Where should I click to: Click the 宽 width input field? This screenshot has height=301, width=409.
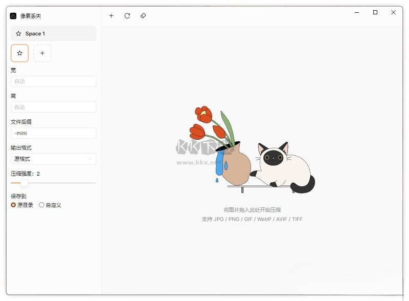[54, 81]
